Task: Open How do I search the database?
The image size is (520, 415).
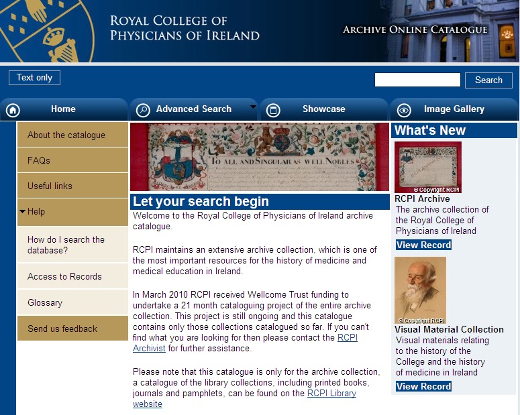Action: (x=72, y=245)
